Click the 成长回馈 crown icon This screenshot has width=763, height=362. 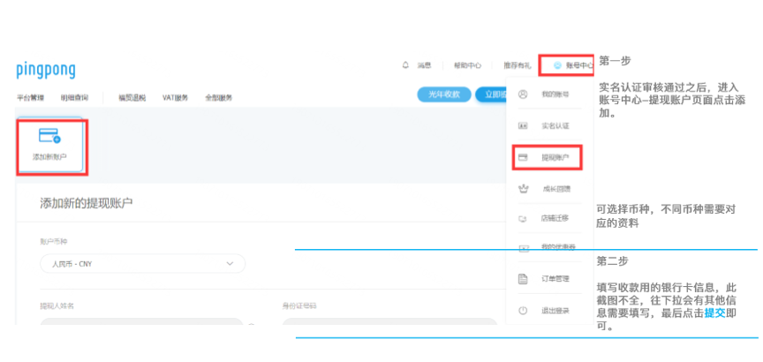click(523, 189)
